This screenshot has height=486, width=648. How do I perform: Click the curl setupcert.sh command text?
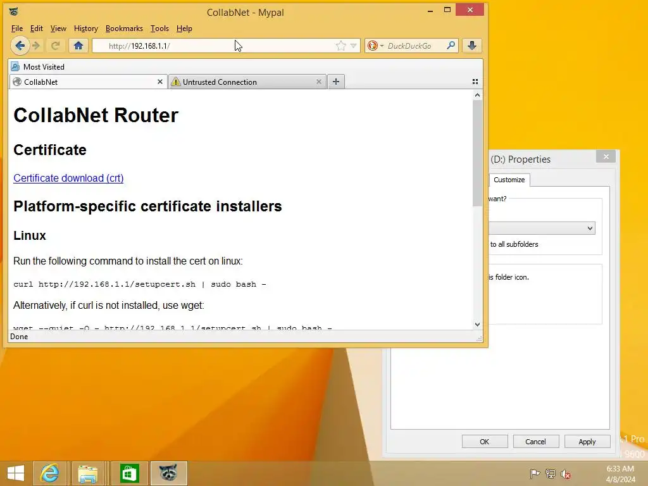coord(140,284)
